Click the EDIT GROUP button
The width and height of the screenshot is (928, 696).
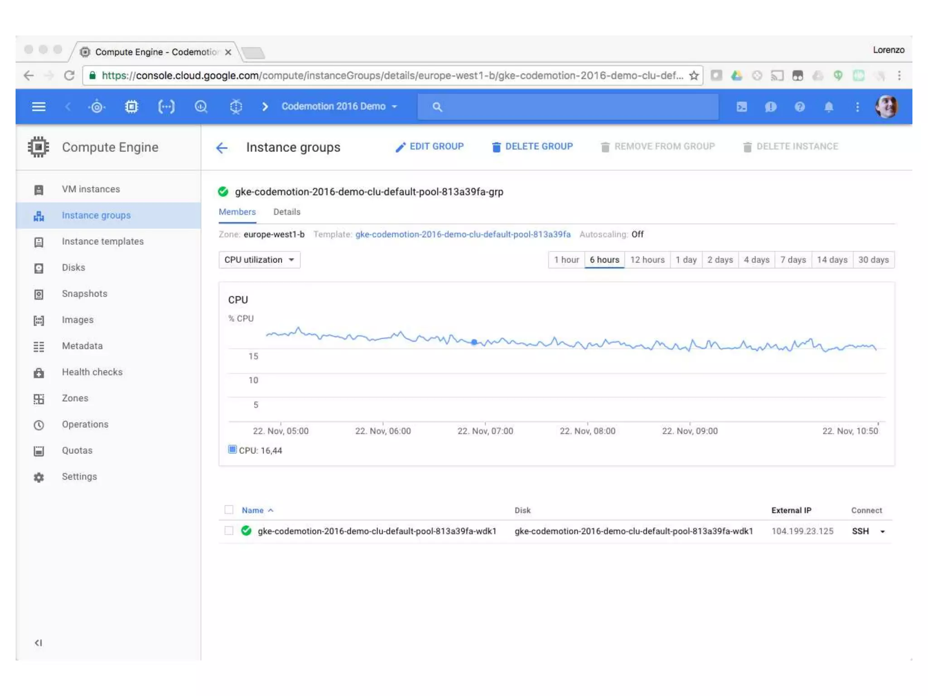pyautogui.click(x=430, y=146)
